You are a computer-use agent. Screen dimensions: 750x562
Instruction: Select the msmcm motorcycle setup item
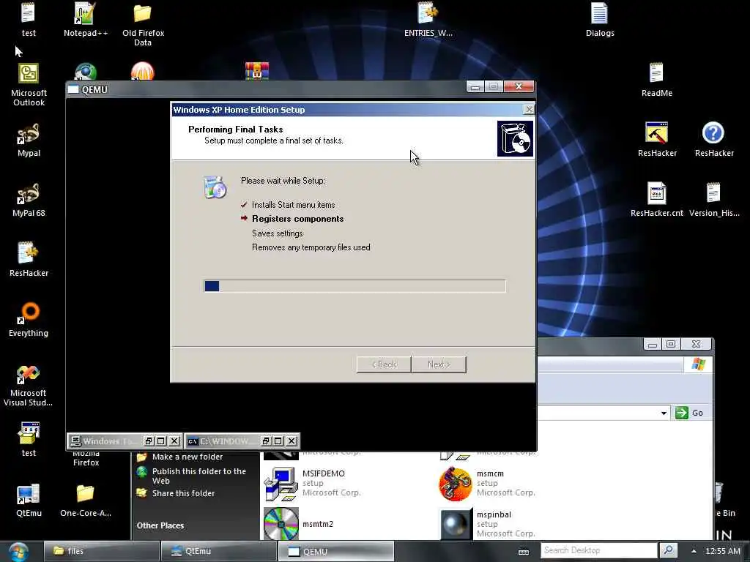tap(487, 483)
